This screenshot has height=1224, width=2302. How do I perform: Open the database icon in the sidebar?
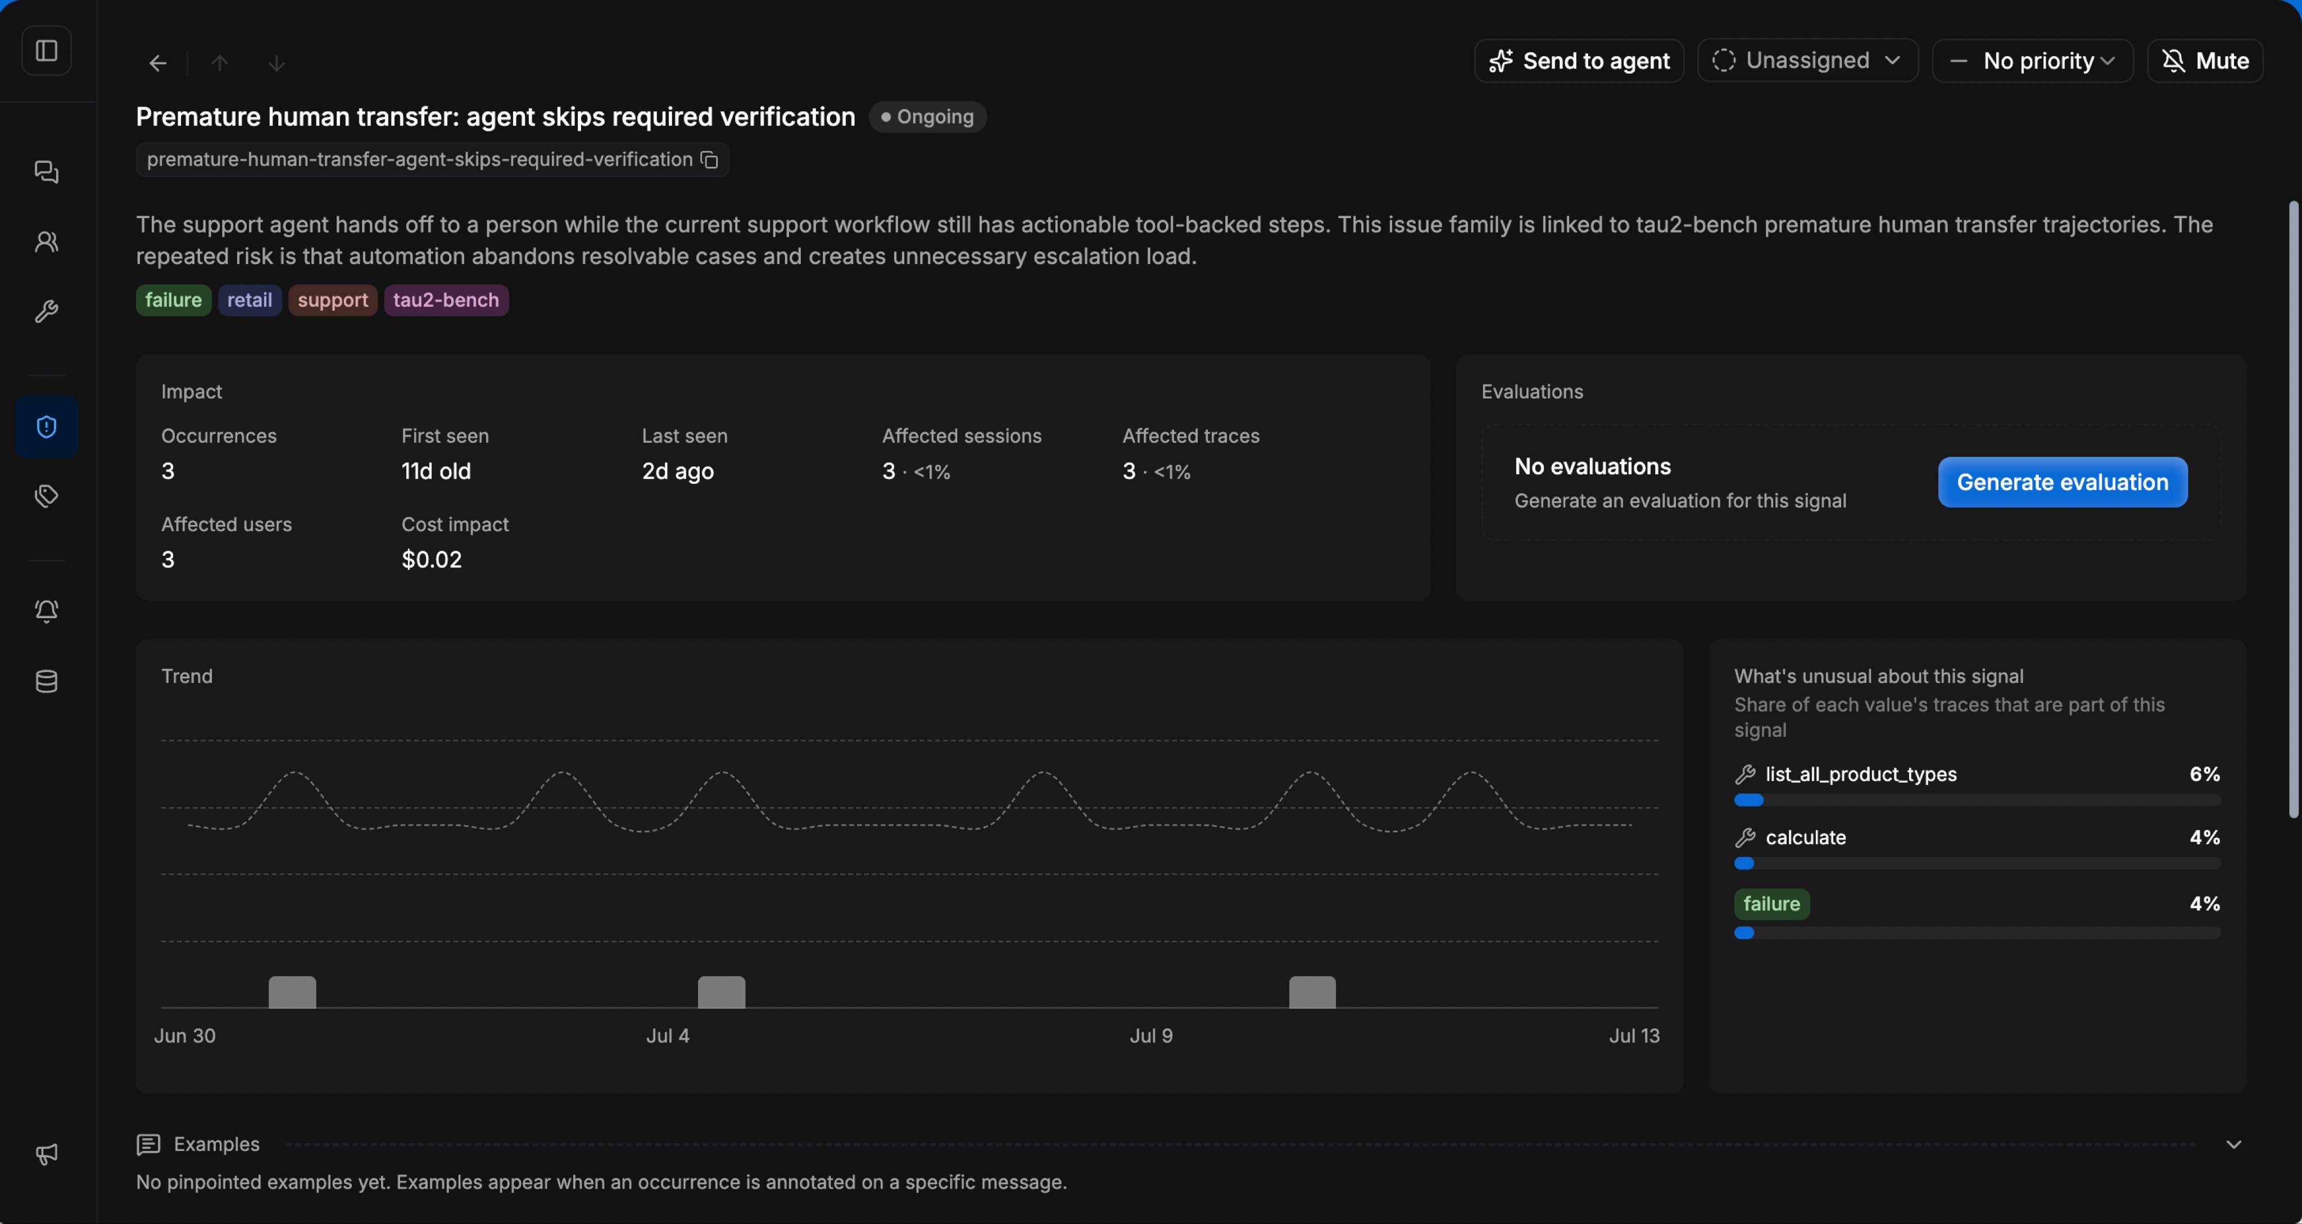coord(47,682)
